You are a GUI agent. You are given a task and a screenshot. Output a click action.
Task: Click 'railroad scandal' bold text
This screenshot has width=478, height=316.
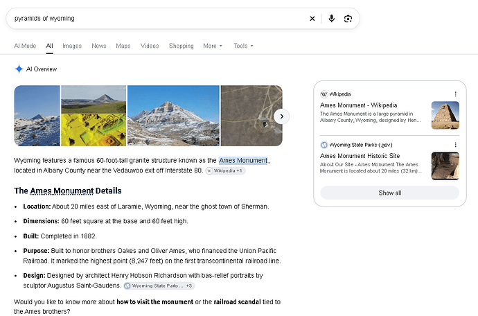[237, 302]
